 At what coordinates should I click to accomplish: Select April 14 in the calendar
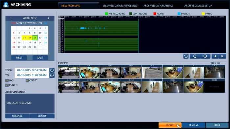24,38
